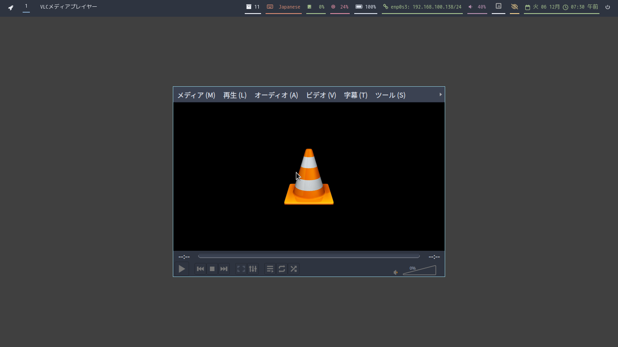618x347 pixels.
Task: Click the playback seek bar
Action: pos(309,256)
